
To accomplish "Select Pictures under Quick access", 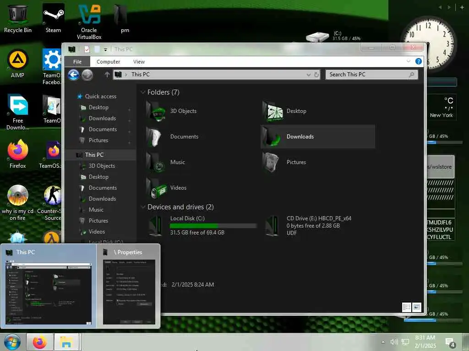I will click(x=98, y=140).
